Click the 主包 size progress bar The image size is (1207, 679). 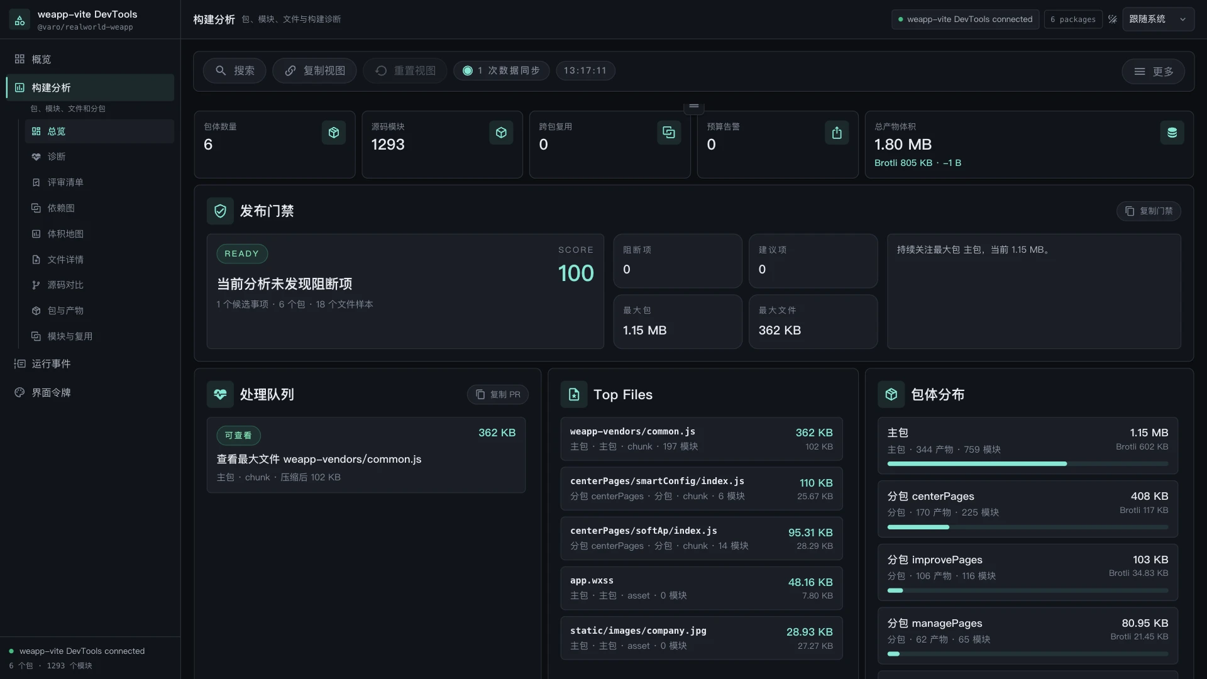pos(1028,464)
